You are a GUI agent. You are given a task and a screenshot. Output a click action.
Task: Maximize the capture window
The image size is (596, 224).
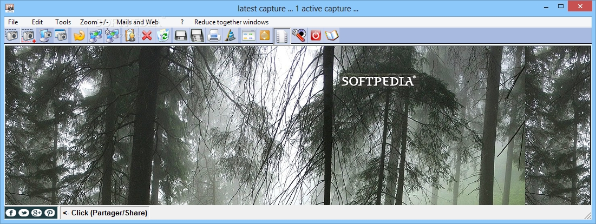pyautogui.click(x=561, y=6)
